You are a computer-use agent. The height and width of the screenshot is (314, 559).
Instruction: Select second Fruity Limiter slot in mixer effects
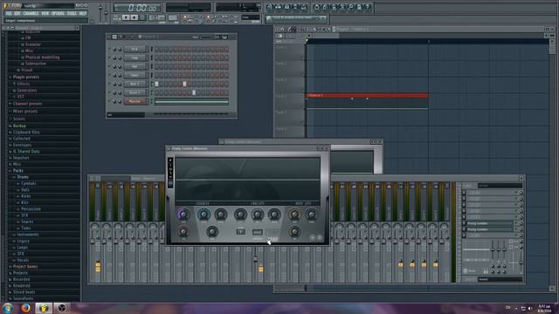pyautogui.click(x=489, y=229)
